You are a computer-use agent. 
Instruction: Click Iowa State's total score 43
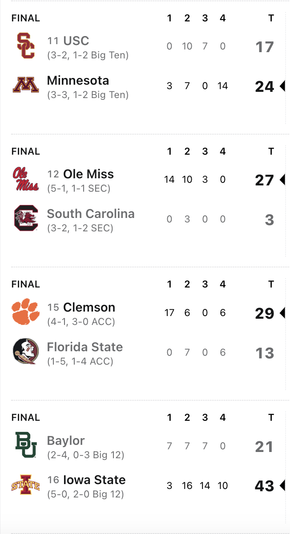tap(265, 486)
